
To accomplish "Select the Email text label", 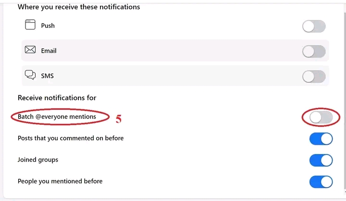I will [49, 50].
